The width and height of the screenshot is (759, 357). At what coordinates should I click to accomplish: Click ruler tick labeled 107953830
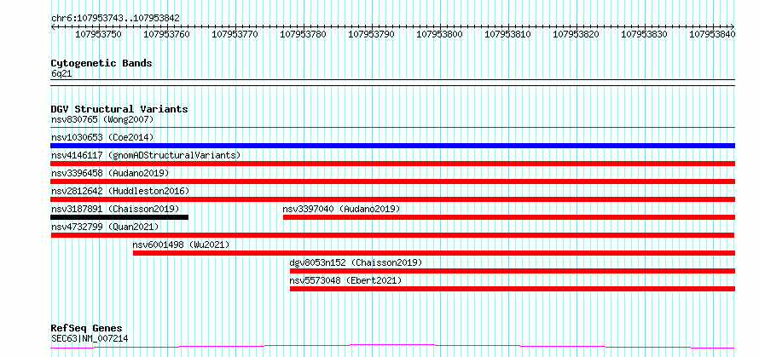645,34
